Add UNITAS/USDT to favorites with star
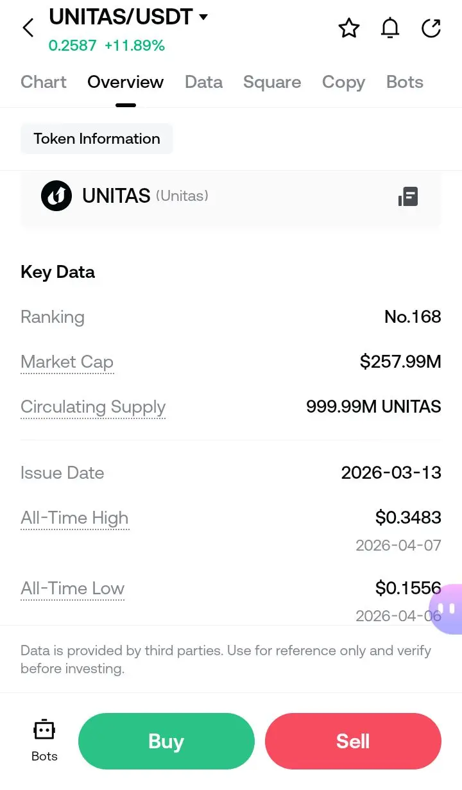This screenshot has width=462, height=790. point(348,28)
